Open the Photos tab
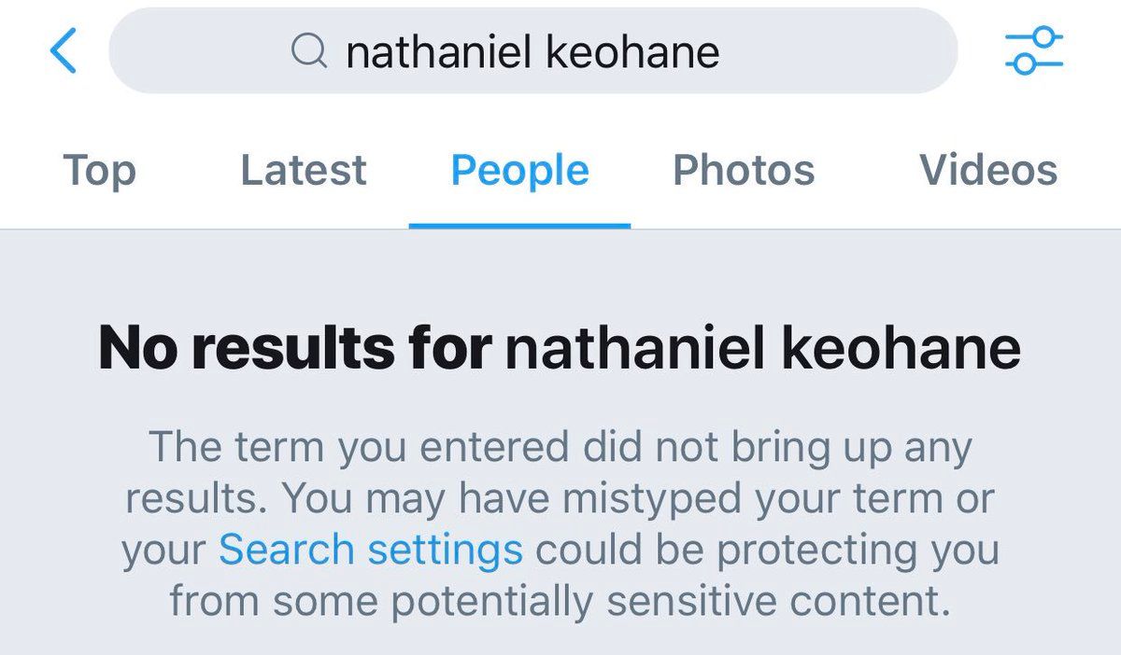Screen dimensions: 1121x655 [x=744, y=171]
